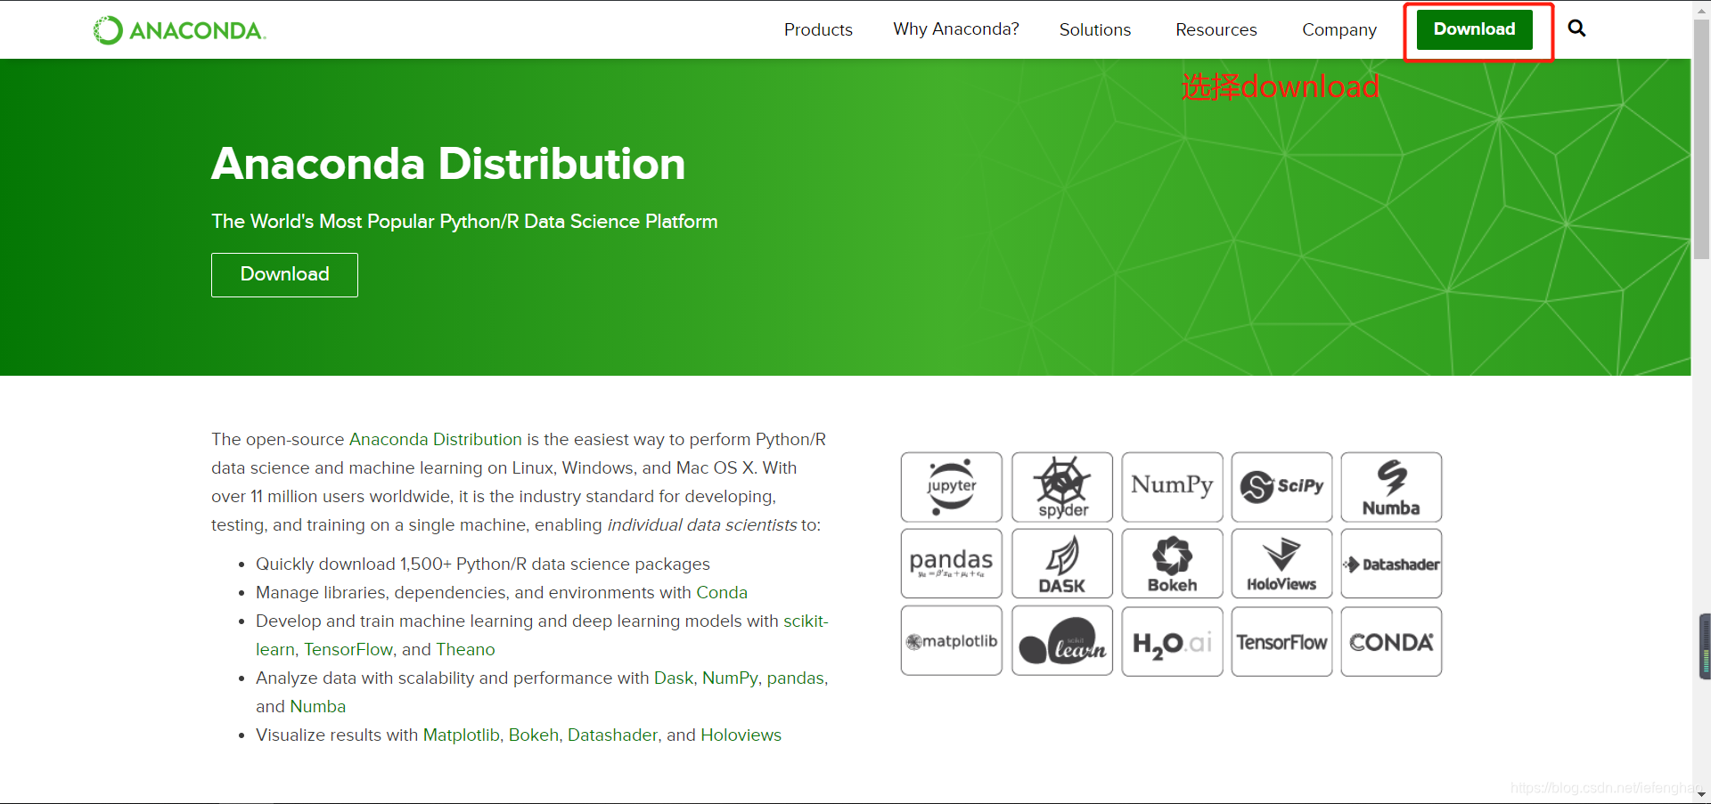Click the SciPy logo tile
1711x804 pixels.
click(x=1281, y=487)
